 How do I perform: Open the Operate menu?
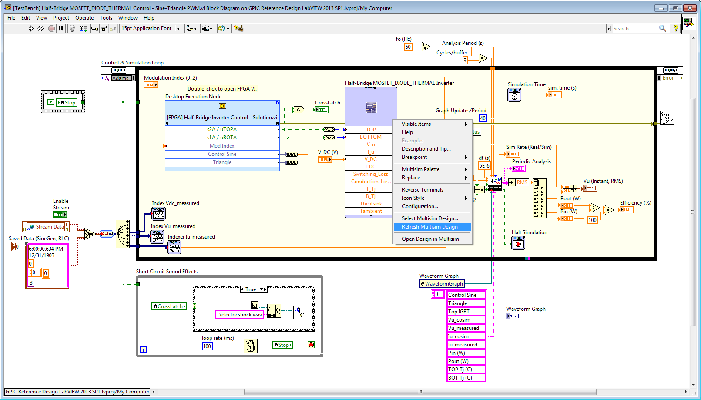84,18
